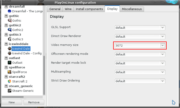
Task: Click the Icewind Dale game shortcut icon
Action: click(x=10, y=48)
